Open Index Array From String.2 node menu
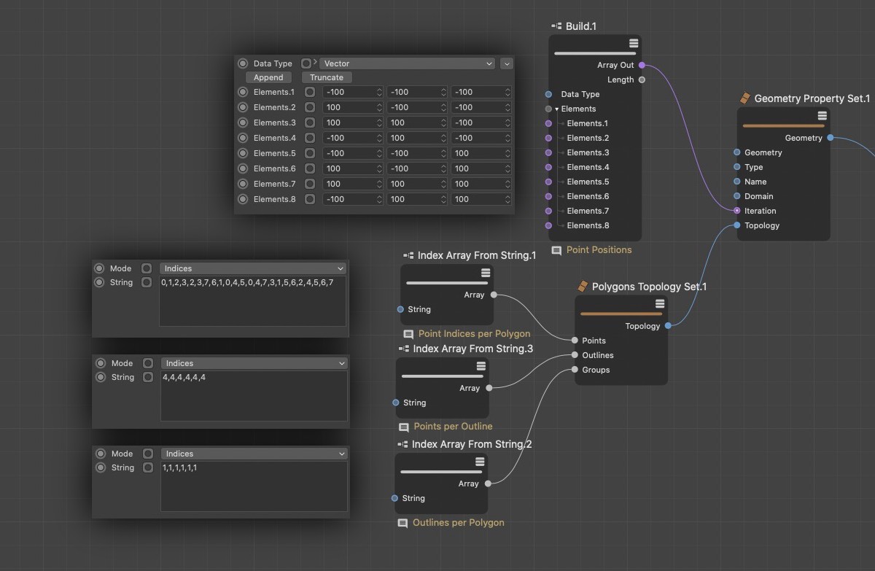 coord(480,462)
